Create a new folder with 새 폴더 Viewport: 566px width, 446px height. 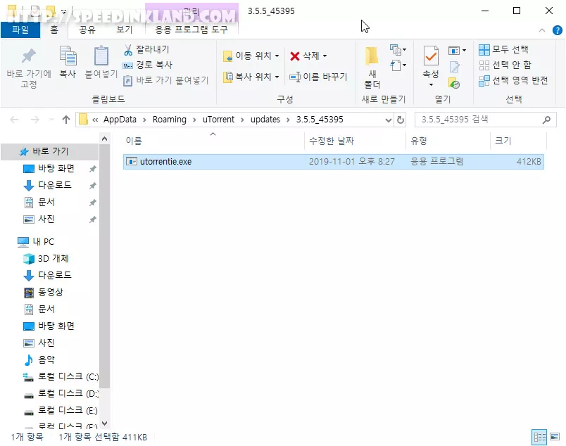372,68
